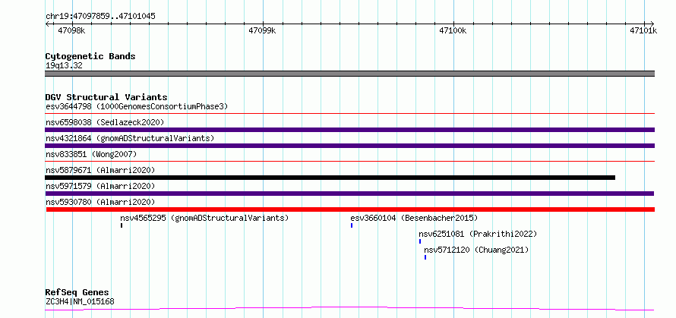The height and width of the screenshot is (318, 676).
Task: Click the esv3644798 thin red variant line
Action: (349, 114)
